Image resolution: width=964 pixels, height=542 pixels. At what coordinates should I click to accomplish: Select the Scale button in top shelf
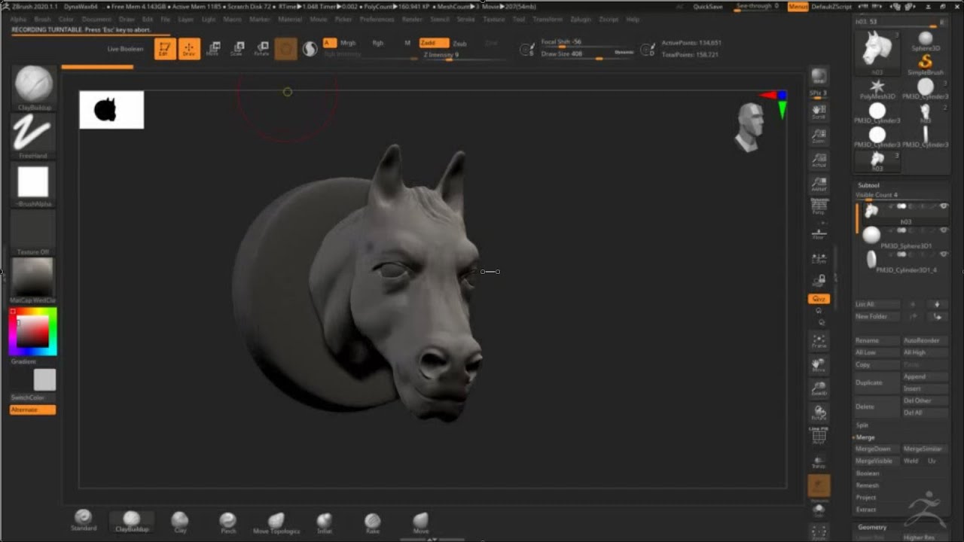tap(237, 49)
